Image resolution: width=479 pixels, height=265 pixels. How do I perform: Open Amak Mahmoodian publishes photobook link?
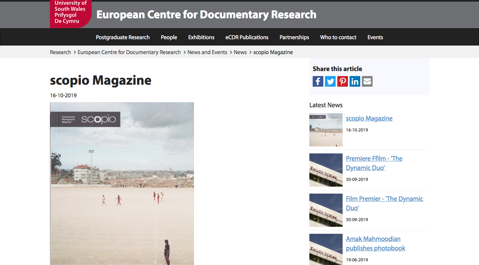click(376, 243)
